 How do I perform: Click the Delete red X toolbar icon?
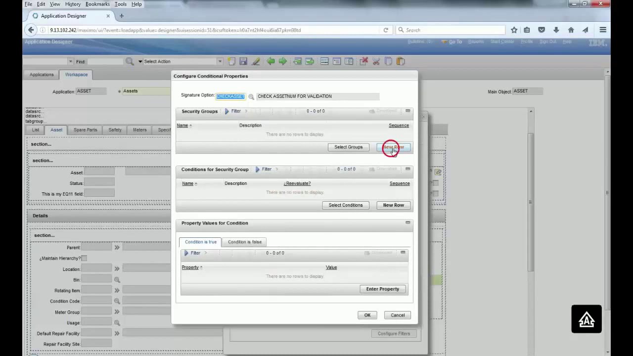pos(364,61)
